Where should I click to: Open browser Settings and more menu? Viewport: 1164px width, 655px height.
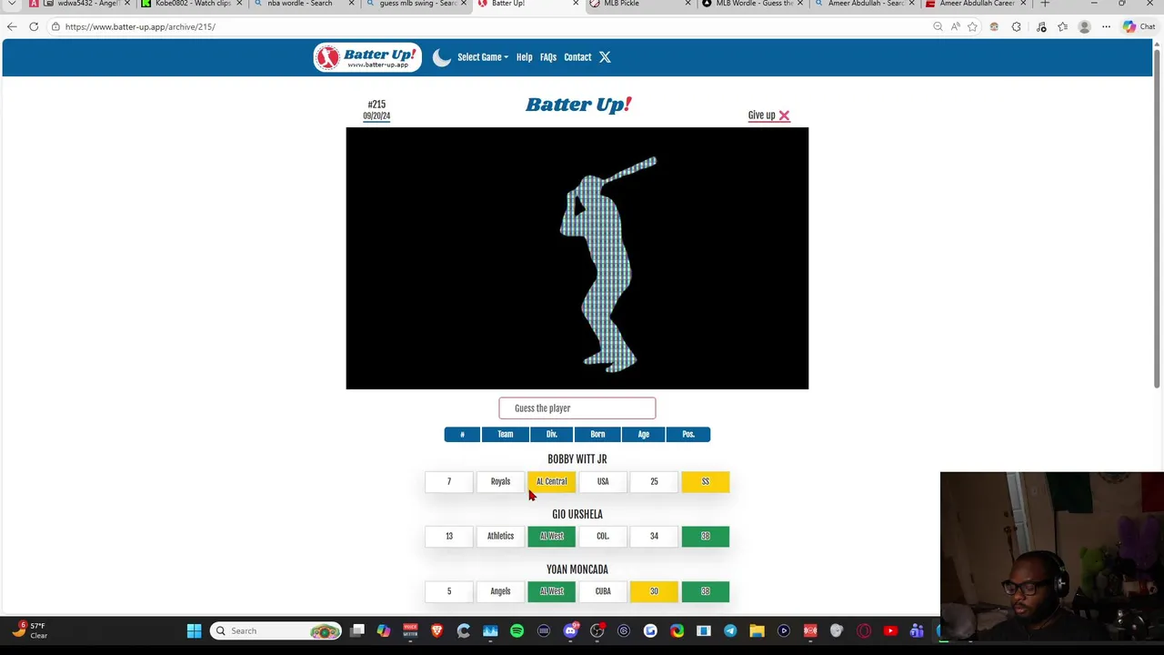[x=1106, y=26]
